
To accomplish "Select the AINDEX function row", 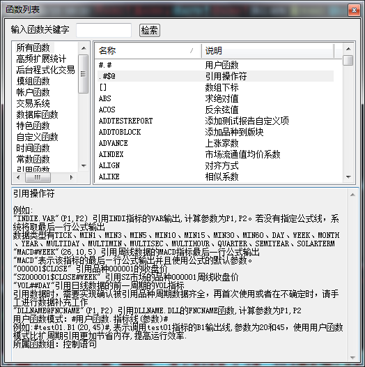I will coord(215,154).
